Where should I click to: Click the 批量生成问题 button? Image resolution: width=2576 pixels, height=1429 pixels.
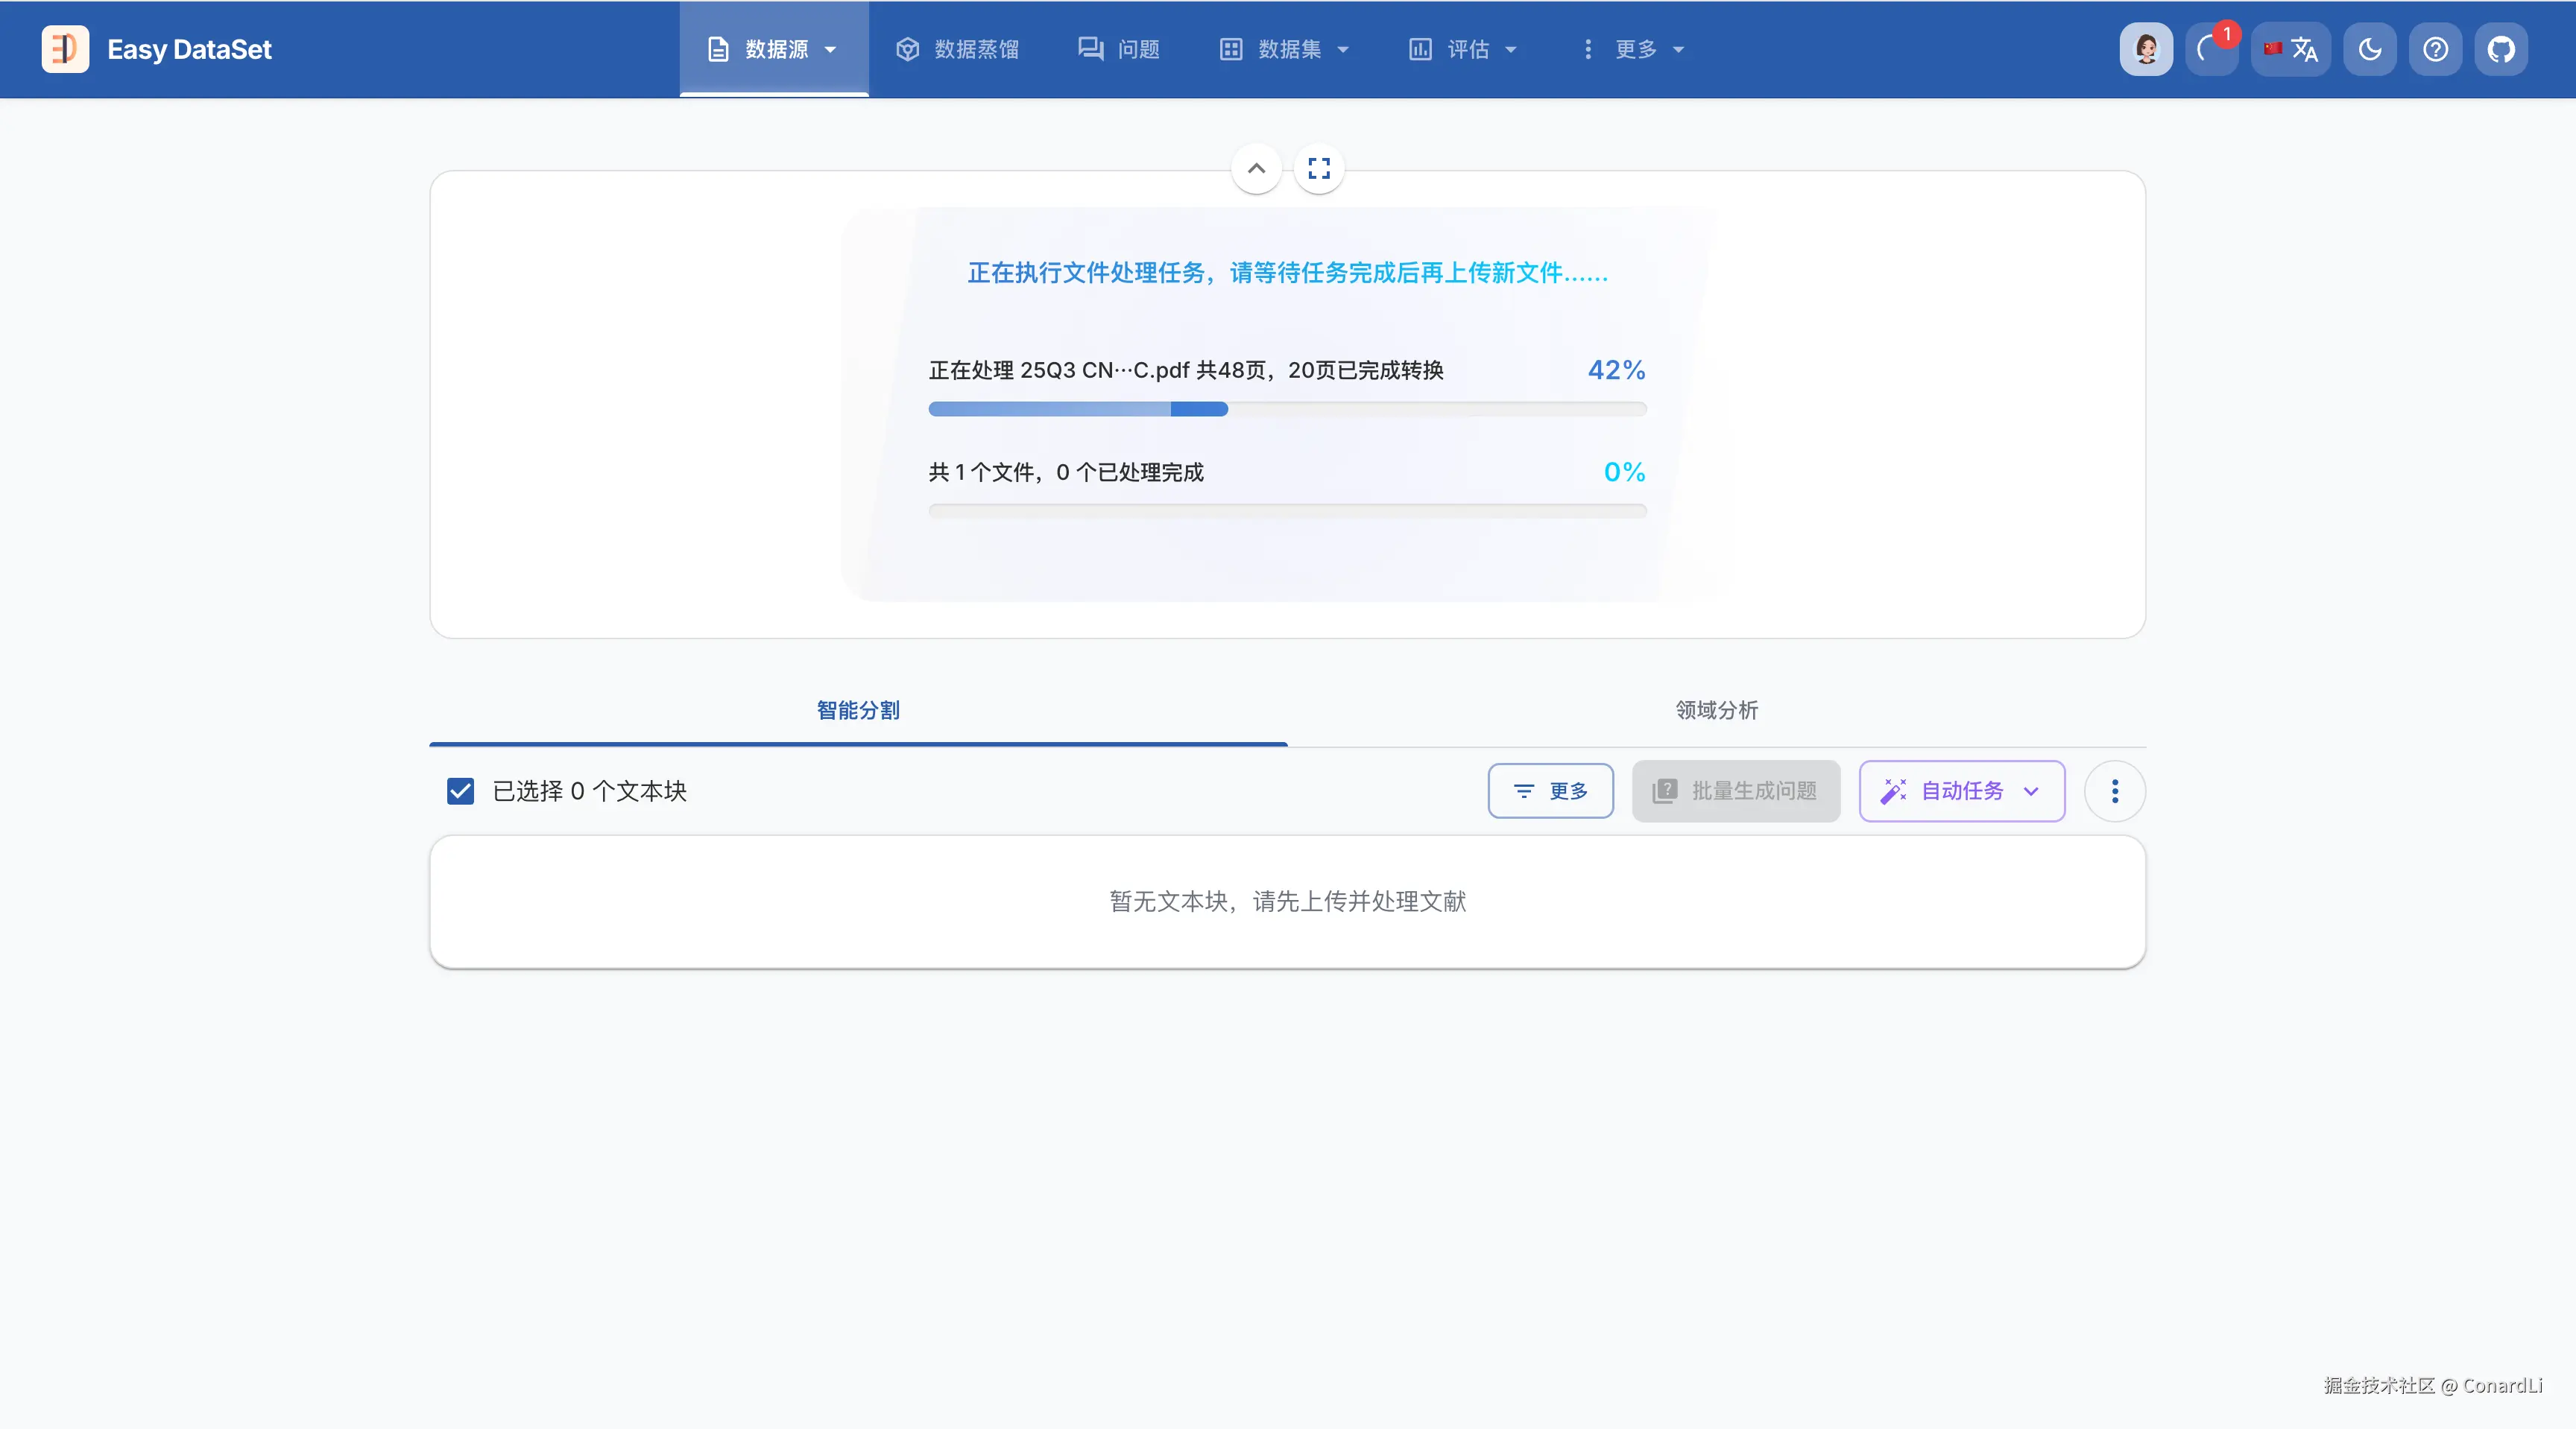tap(1735, 791)
